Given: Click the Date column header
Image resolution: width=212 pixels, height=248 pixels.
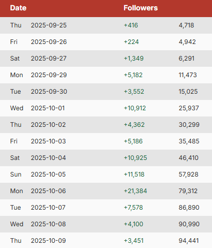Looking at the screenshot, I should coord(18,8).
